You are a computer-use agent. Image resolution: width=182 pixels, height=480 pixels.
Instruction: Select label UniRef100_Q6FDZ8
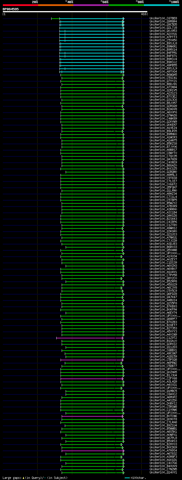pos(163,294)
